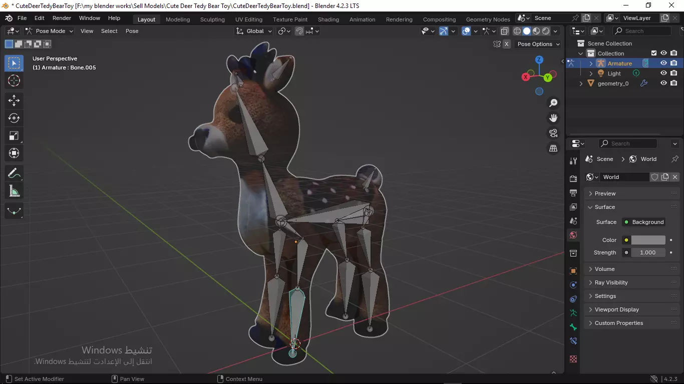Switch to the Animation workspace tab
The height and width of the screenshot is (384, 684).
(x=362, y=19)
